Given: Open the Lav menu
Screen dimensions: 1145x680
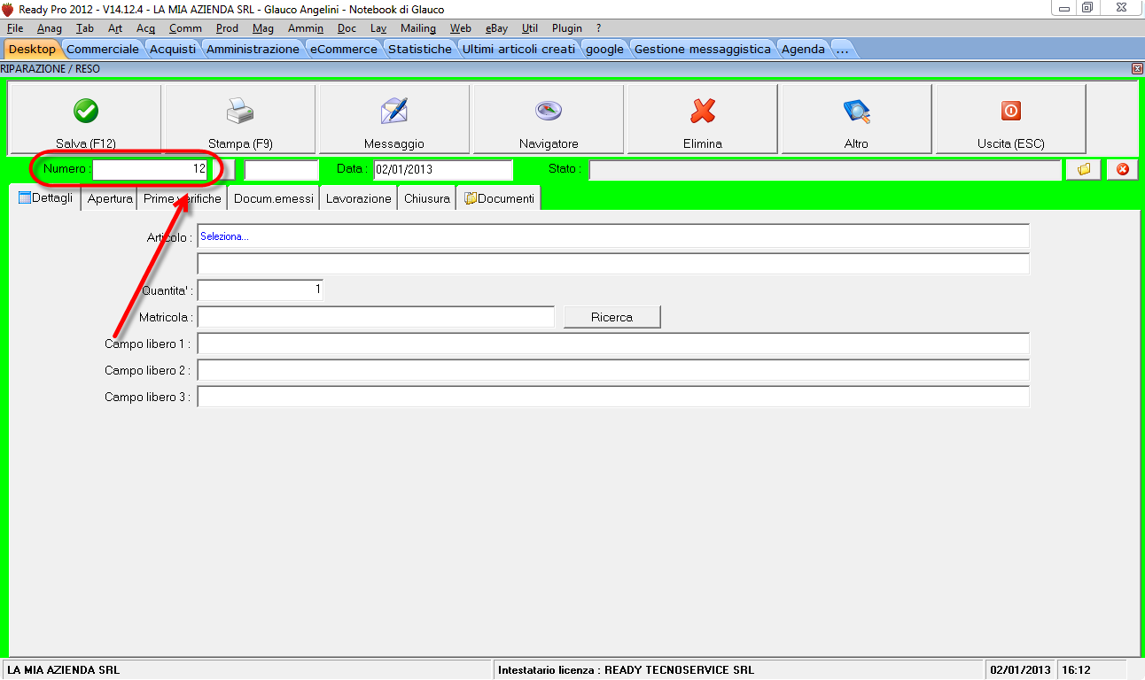Looking at the screenshot, I should click(378, 28).
